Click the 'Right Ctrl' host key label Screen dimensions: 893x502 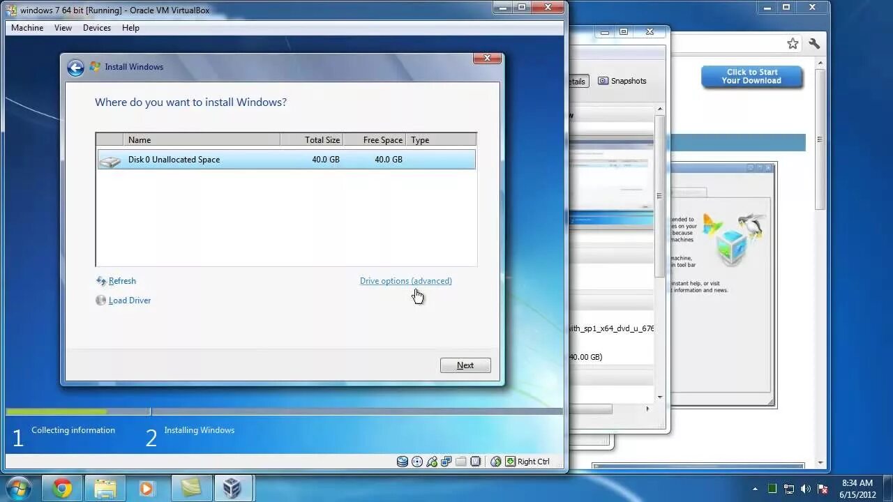tap(534, 462)
